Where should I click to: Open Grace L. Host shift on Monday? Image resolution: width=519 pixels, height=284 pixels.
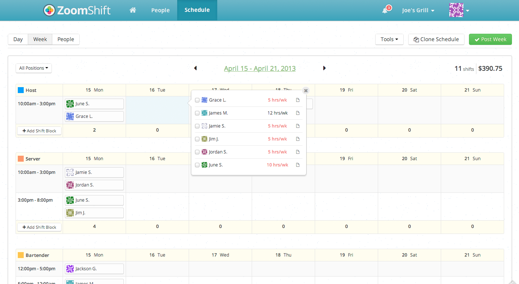(x=94, y=116)
